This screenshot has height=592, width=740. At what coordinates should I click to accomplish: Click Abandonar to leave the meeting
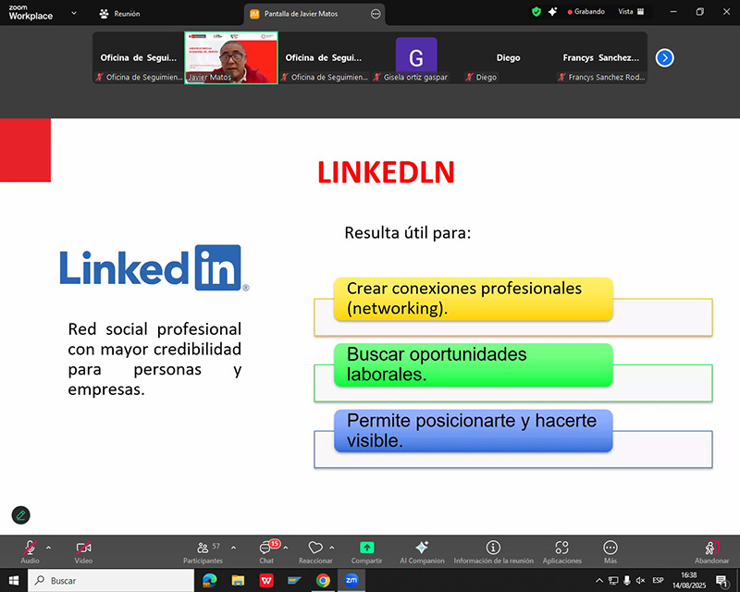click(x=711, y=551)
